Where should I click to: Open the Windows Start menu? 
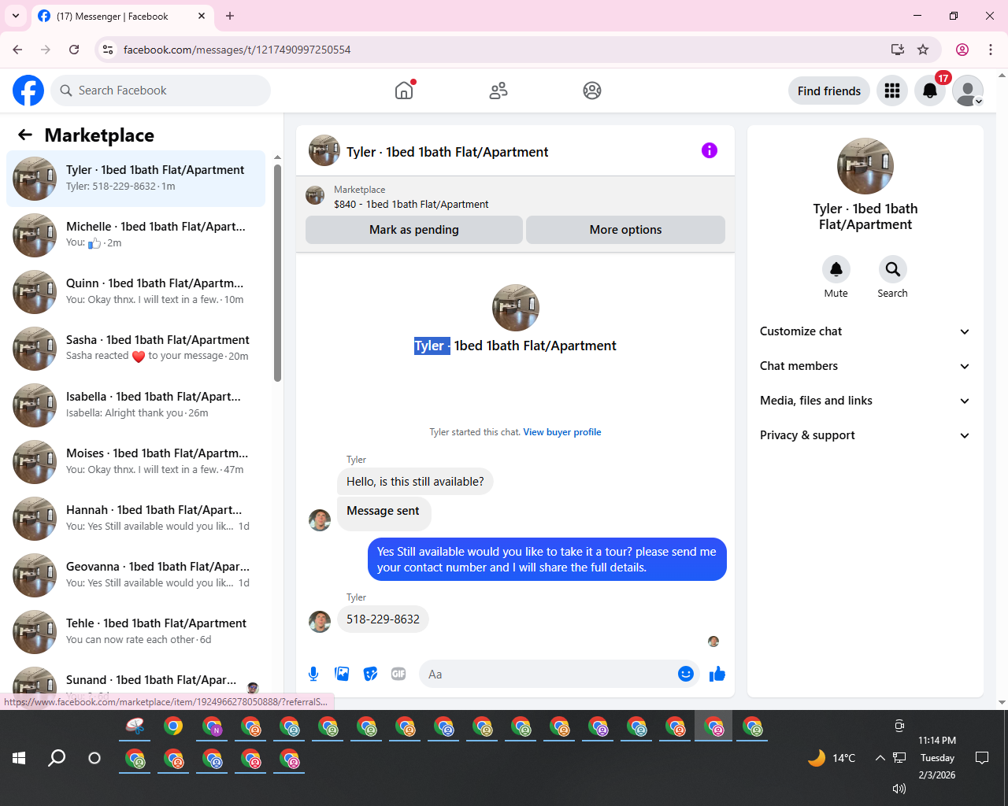[x=19, y=758]
